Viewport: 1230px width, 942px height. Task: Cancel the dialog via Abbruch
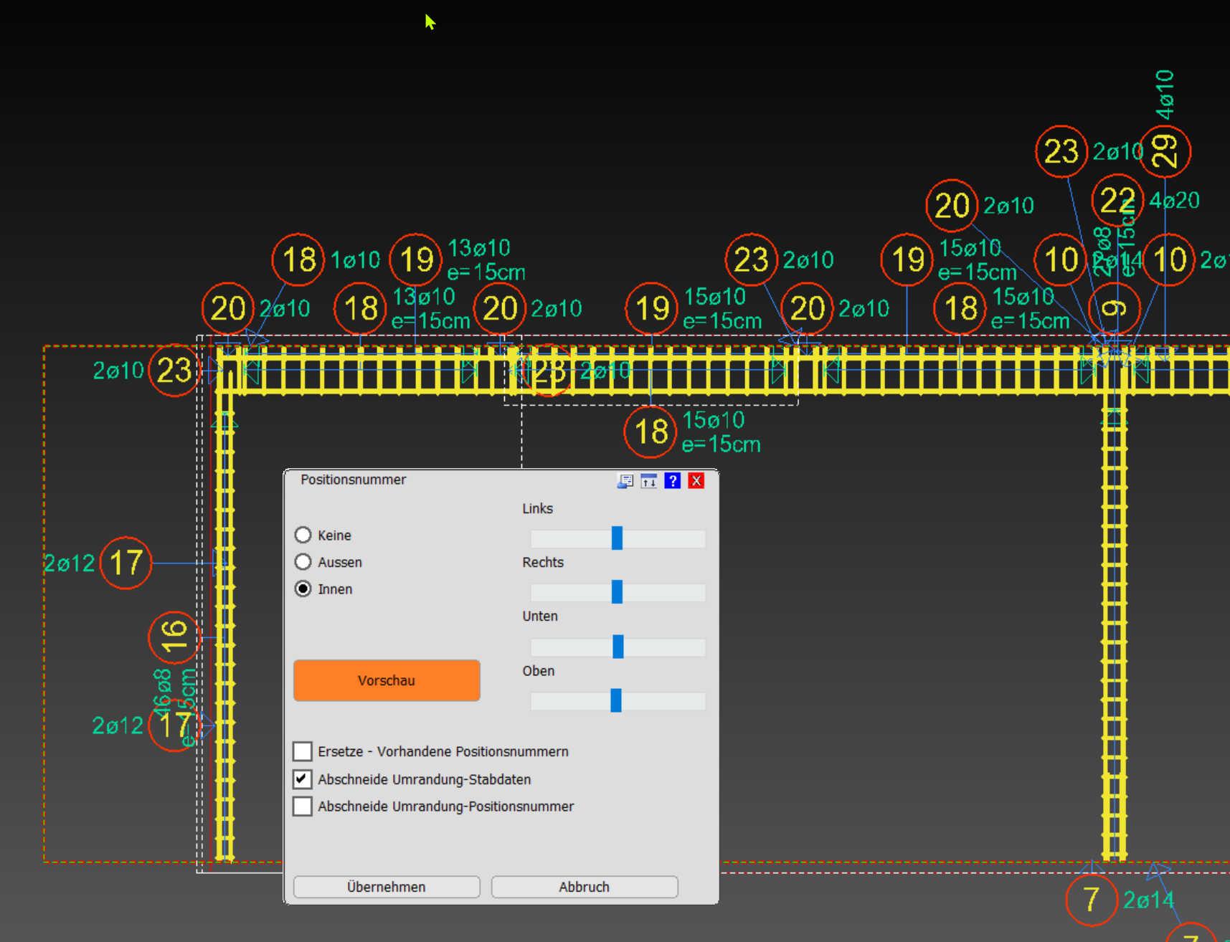[584, 887]
